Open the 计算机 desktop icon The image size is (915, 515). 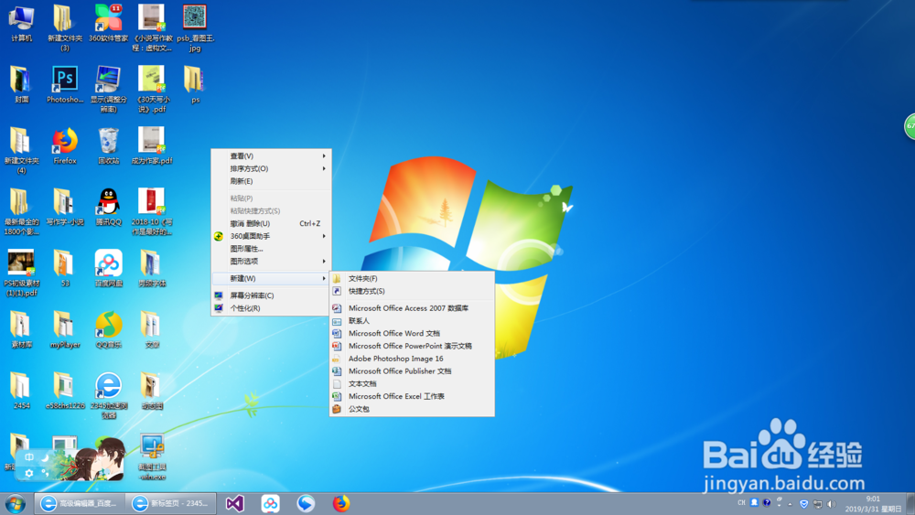coord(21,24)
